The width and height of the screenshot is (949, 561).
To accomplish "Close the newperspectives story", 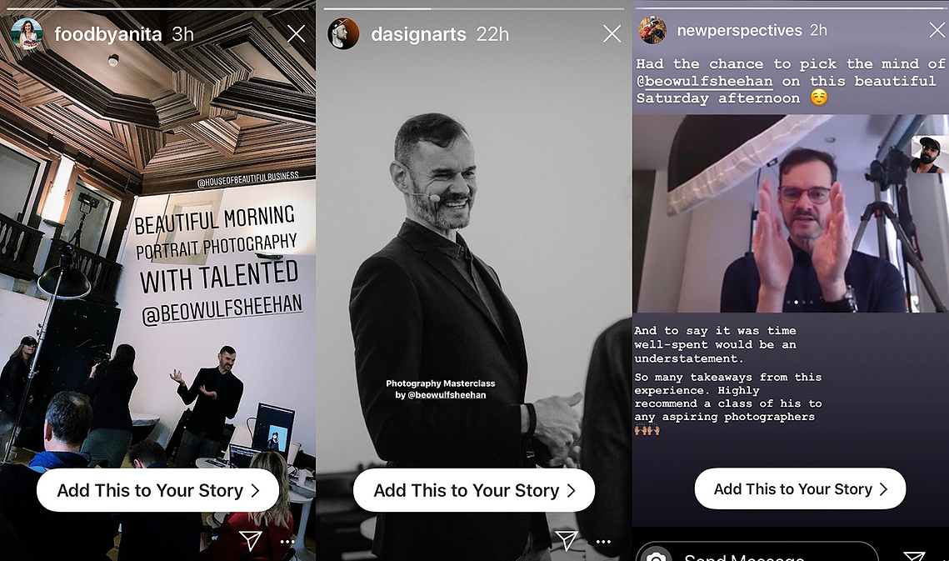I will pos(937,30).
